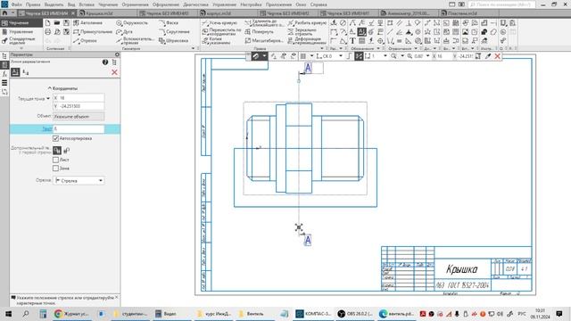Select the Прямоугольник tool

coord(93,32)
